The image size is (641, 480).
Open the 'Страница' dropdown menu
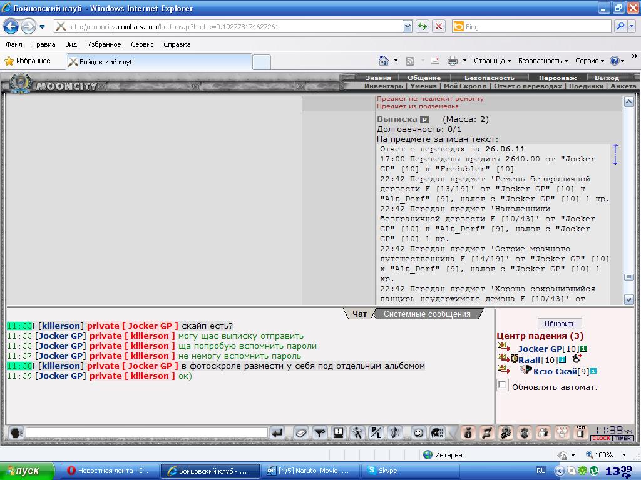[492, 61]
